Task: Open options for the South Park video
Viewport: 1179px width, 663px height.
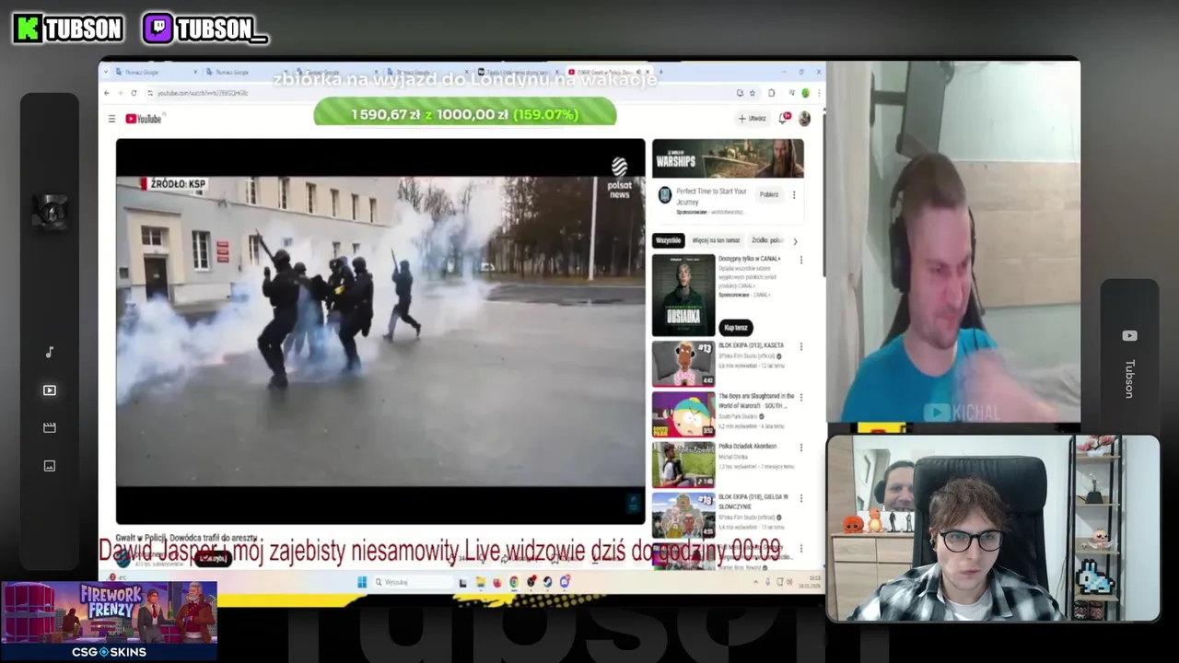Action: tap(800, 398)
